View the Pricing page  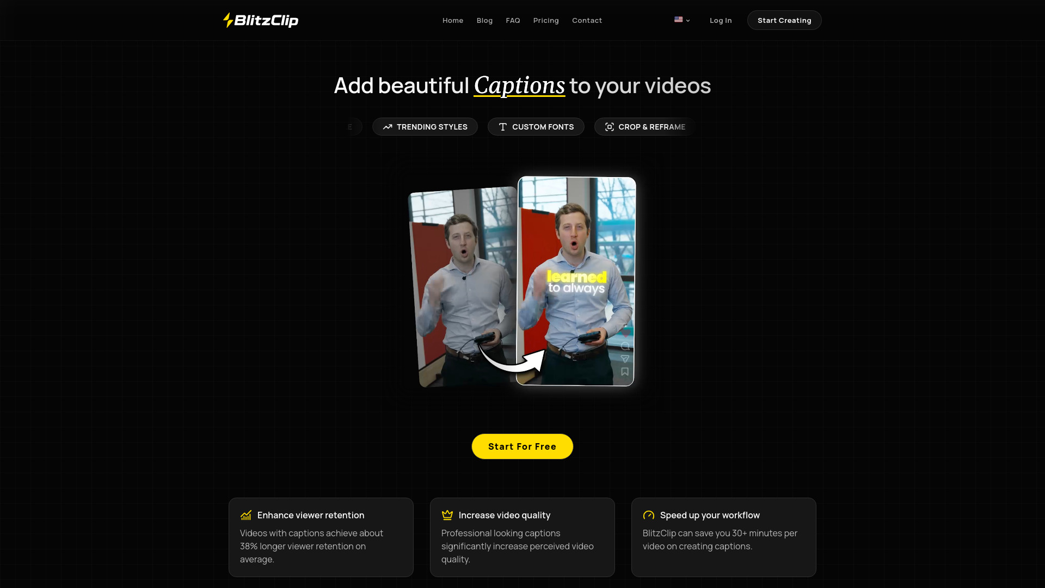pos(546,20)
